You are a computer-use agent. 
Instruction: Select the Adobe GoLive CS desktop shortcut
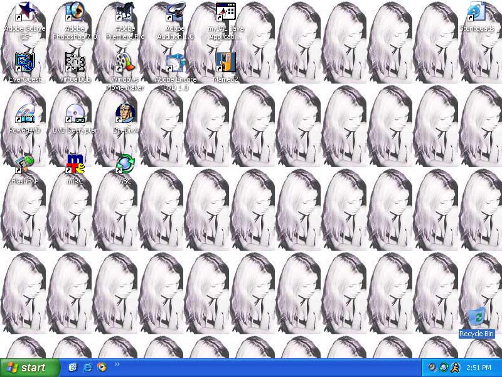click(25, 12)
